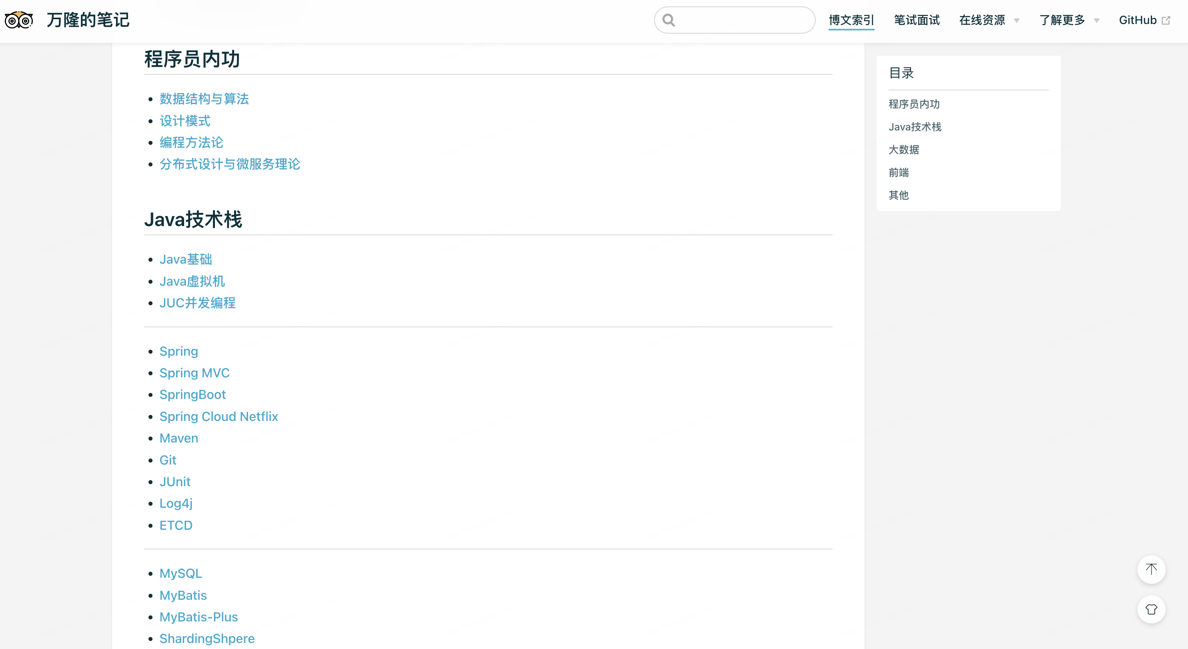Open the Spring Cloud Netflix link
1188x649 pixels.
pos(219,416)
